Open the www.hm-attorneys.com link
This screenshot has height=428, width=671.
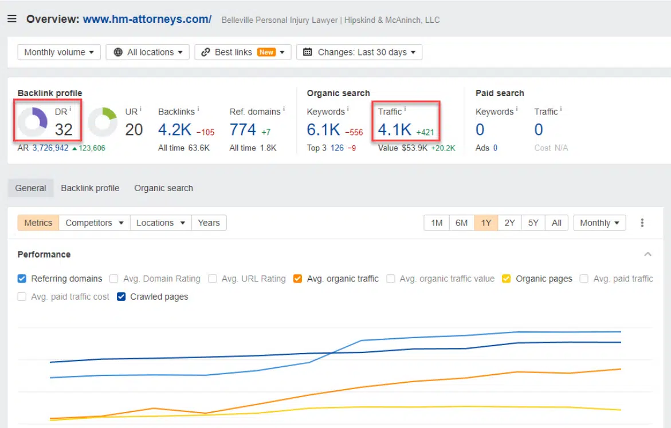point(147,19)
